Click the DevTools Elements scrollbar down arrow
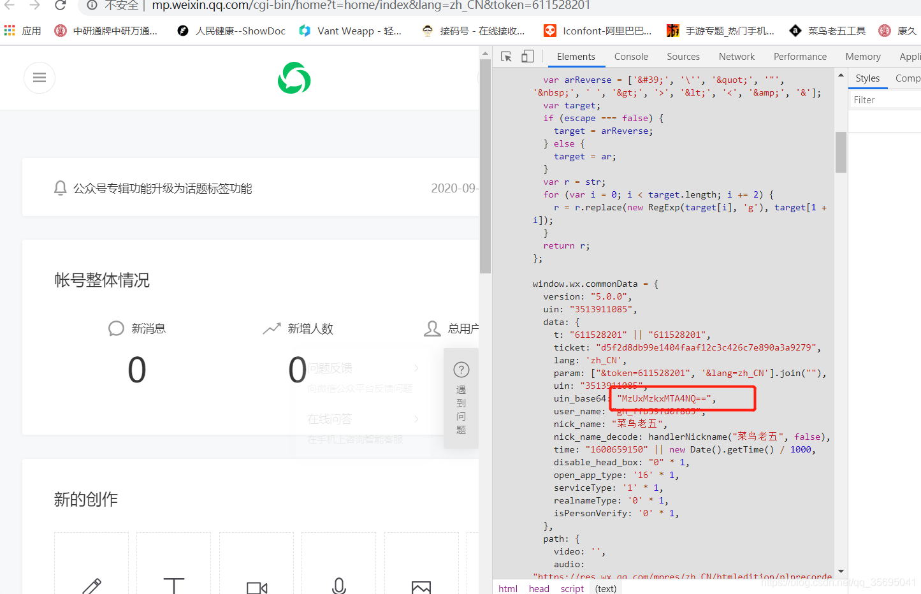This screenshot has height=594, width=921. click(x=841, y=572)
